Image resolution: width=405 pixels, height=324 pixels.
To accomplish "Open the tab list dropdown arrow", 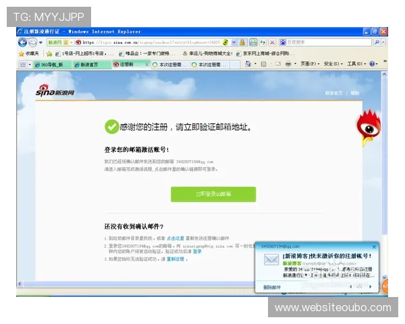I will pos(30,64).
